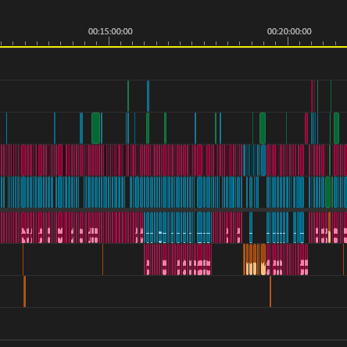This screenshot has height=347, width=347.
Task: Select the yellow render bar under the ruler
Action: 173,47
